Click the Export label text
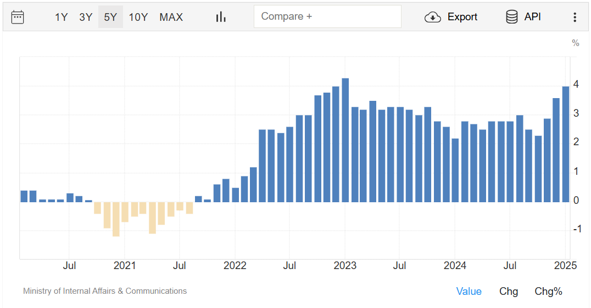This screenshot has width=591, height=308. pos(462,17)
